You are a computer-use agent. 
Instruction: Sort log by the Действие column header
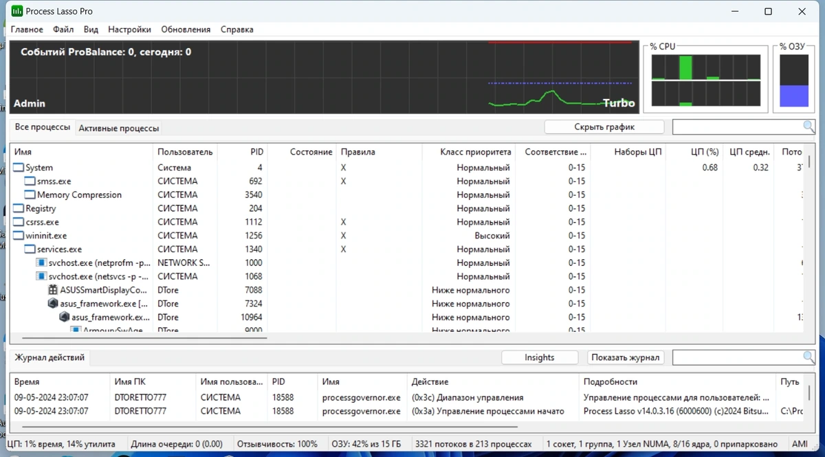point(492,381)
